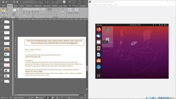Open the New Slide dropdown arrow
Image resolution: width=176 pixels, height=99 pixels.
coord(16,15)
